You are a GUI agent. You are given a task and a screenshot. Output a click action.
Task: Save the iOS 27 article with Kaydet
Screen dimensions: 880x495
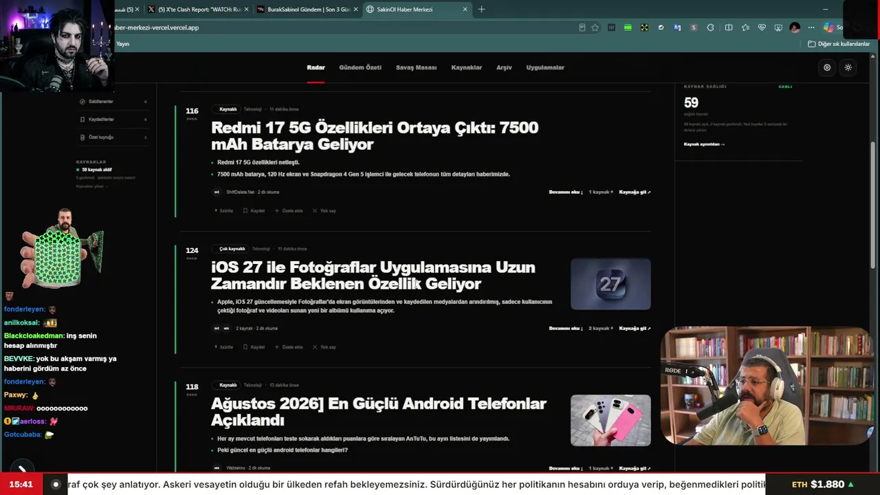[254, 347]
